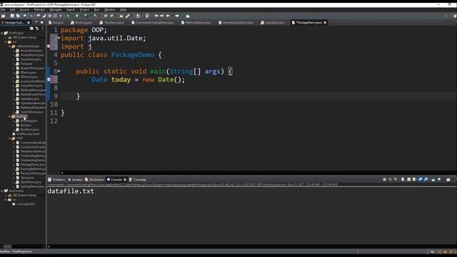457x257 pixels.
Task: Click the Back navigation arrow in toolbar
Action: point(168,16)
